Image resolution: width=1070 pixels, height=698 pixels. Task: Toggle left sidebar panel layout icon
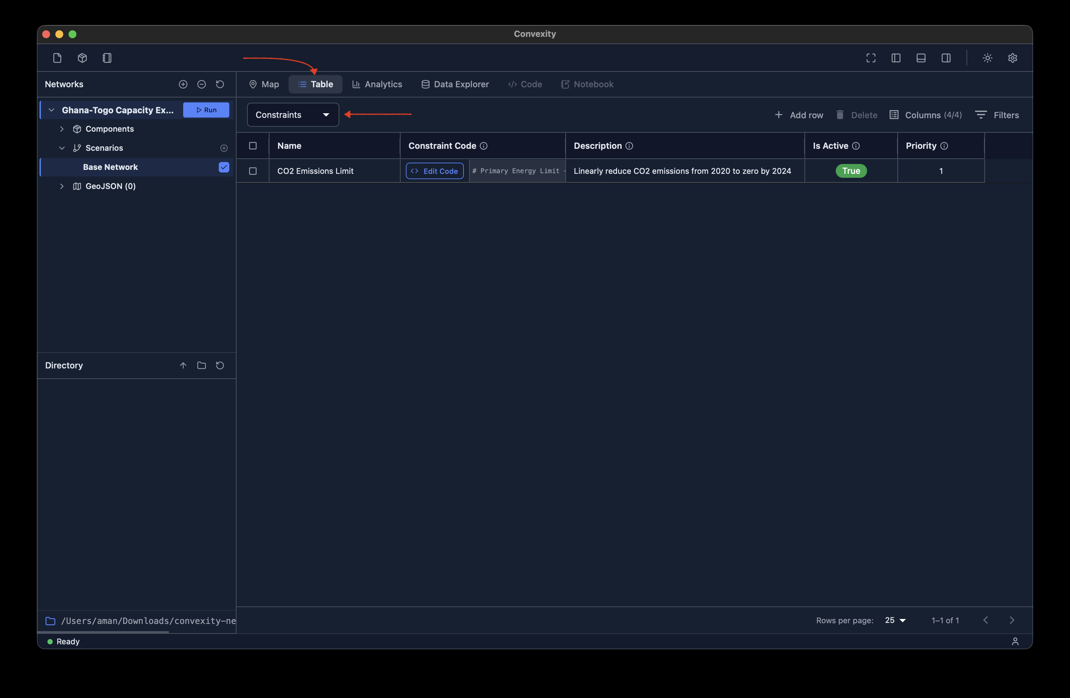[896, 58]
